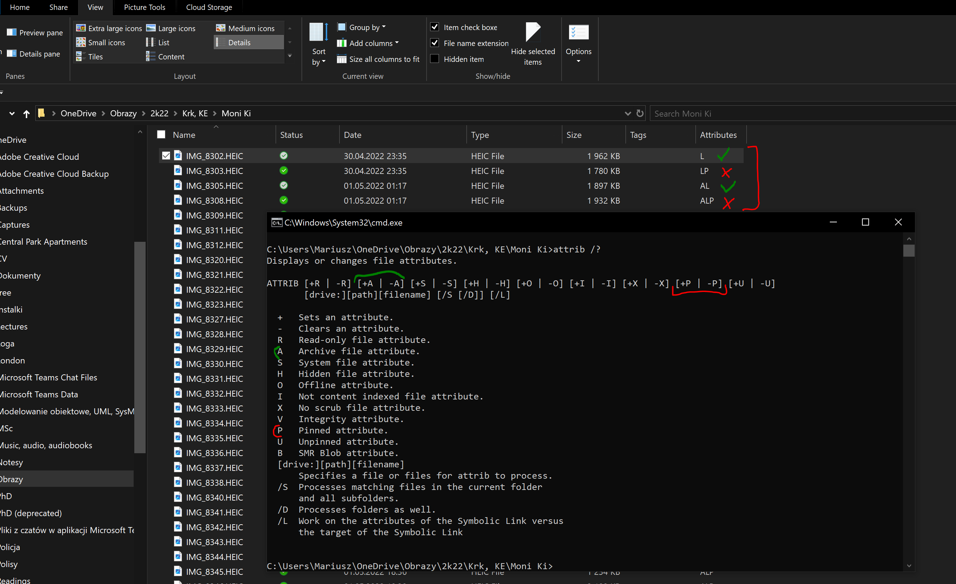Click cmd scrollbar down arrow
Viewport: 956px width, 584px height.
tap(909, 566)
